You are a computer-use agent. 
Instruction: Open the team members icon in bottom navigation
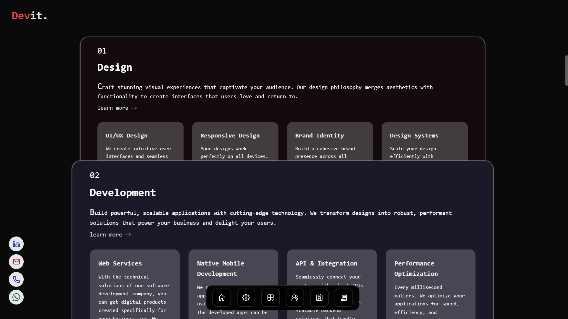pos(295,298)
